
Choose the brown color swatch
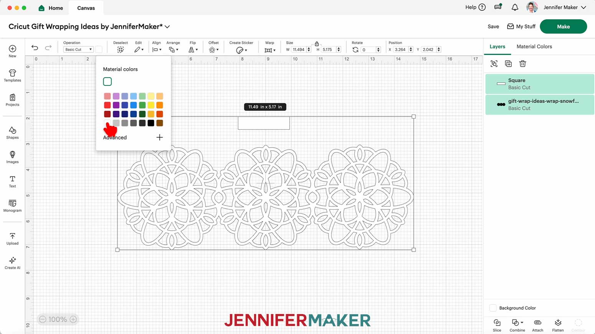(160, 123)
